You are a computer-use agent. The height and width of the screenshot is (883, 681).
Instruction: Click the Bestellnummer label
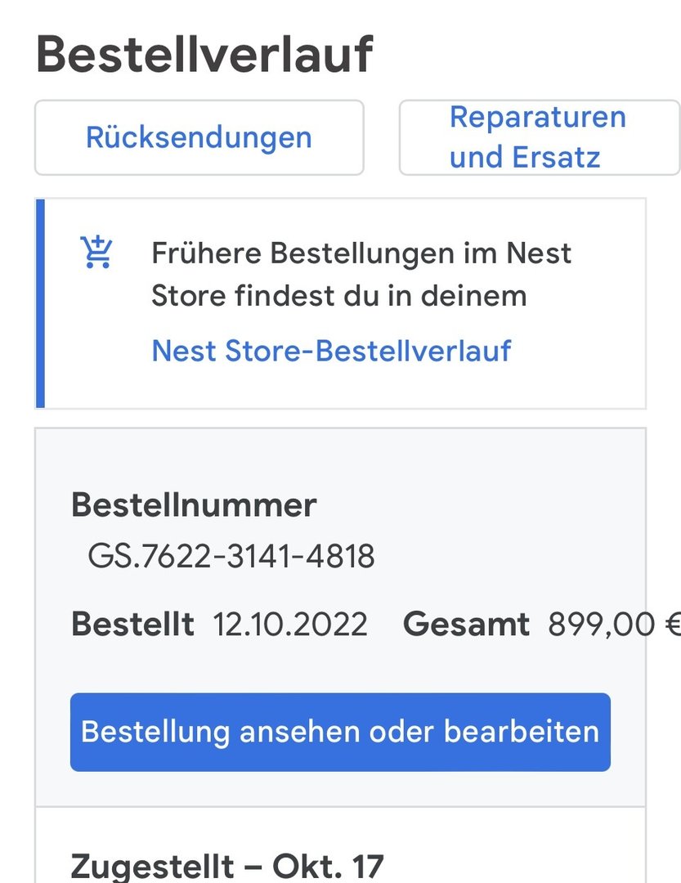pyautogui.click(x=194, y=505)
